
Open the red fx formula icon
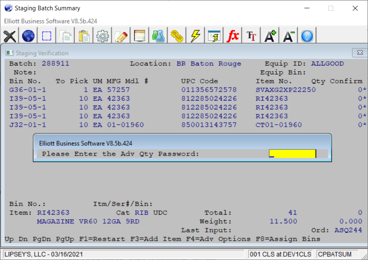click(233, 36)
